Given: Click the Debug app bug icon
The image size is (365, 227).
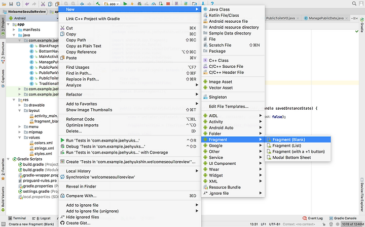Looking at the screenshot, I should (139, 4).
